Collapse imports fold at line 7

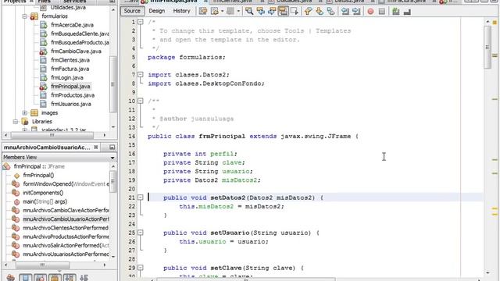pos(141,75)
